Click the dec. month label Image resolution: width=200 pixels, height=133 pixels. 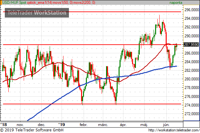pyautogui.click(x=41, y=125)
